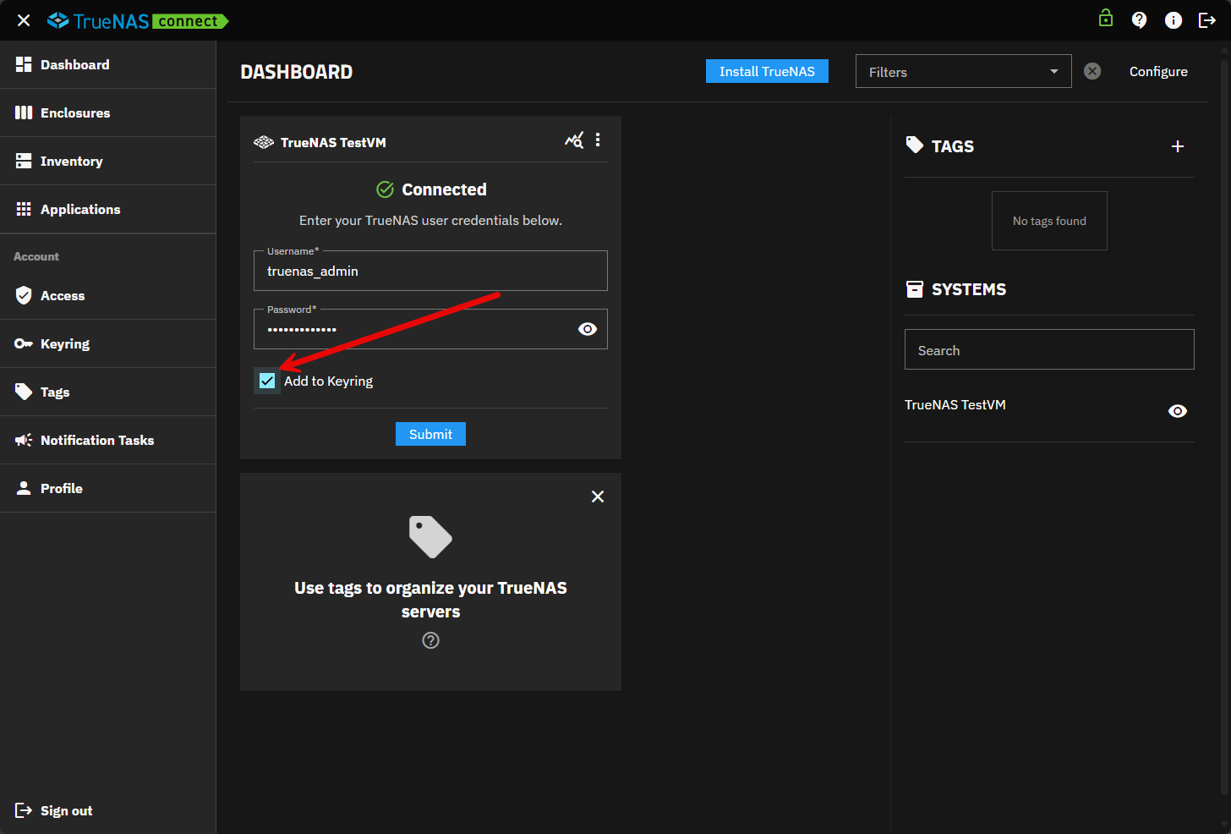Click the help icon under tags tip

pos(431,640)
